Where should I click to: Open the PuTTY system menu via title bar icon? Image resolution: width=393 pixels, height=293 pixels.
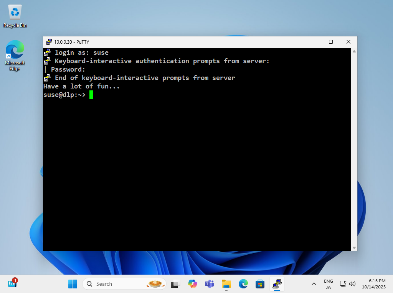pyautogui.click(x=49, y=42)
